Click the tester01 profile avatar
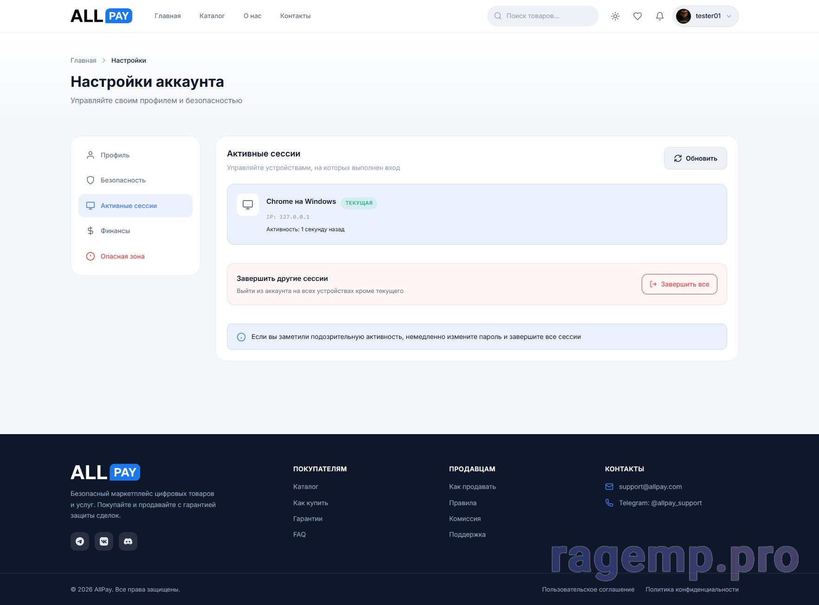 pos(684,16)
